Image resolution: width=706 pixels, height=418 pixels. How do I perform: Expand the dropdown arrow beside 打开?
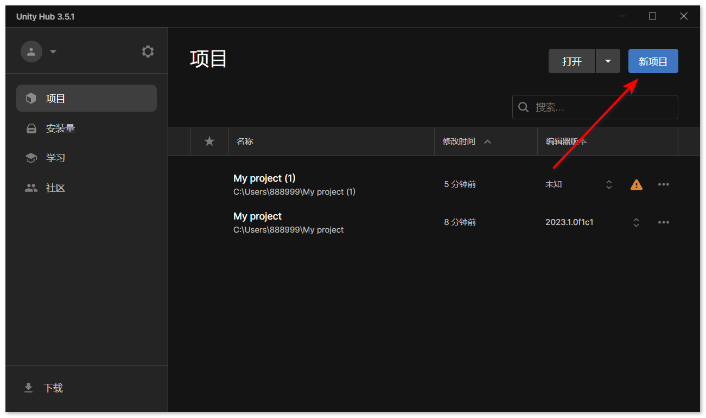[x=608, y=61]
